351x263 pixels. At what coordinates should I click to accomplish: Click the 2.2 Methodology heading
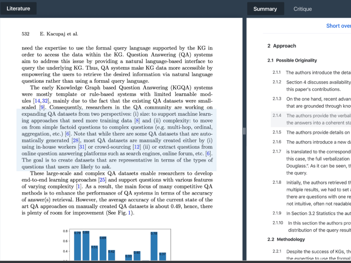(286, 239)
